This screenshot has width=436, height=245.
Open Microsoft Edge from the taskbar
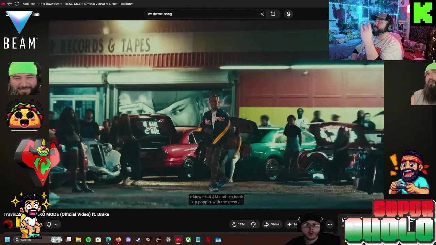[x=108, y=240]
